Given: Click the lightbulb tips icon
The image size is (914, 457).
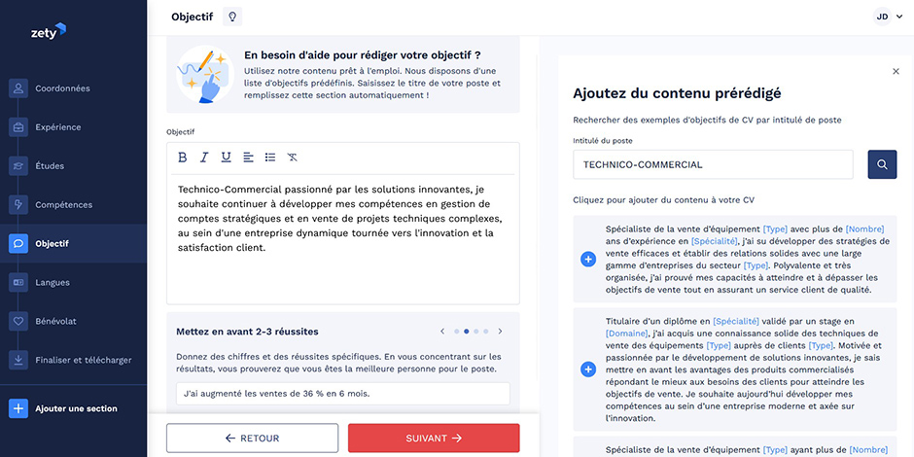Looking at the screenshot, I should point(231,17).
